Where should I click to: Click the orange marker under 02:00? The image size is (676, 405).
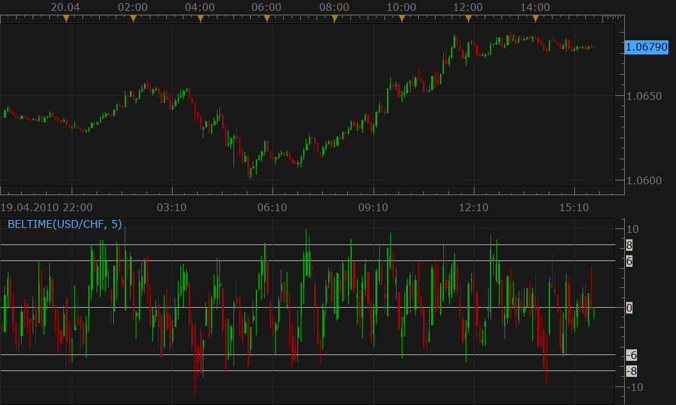click(x=133, y=19)
